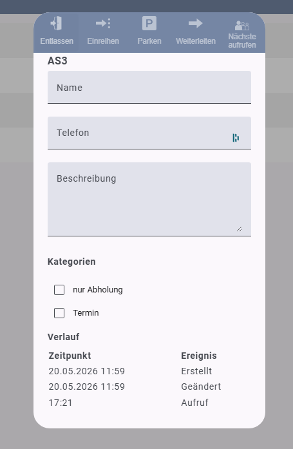Click the password manager icon in Telefon
Viewport: 293px width, 449px height.
pos(236,138)
